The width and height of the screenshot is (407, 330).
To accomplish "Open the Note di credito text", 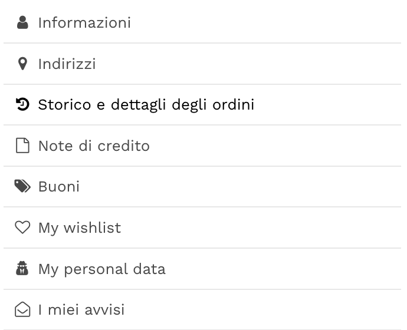I will tap(94, 146).
